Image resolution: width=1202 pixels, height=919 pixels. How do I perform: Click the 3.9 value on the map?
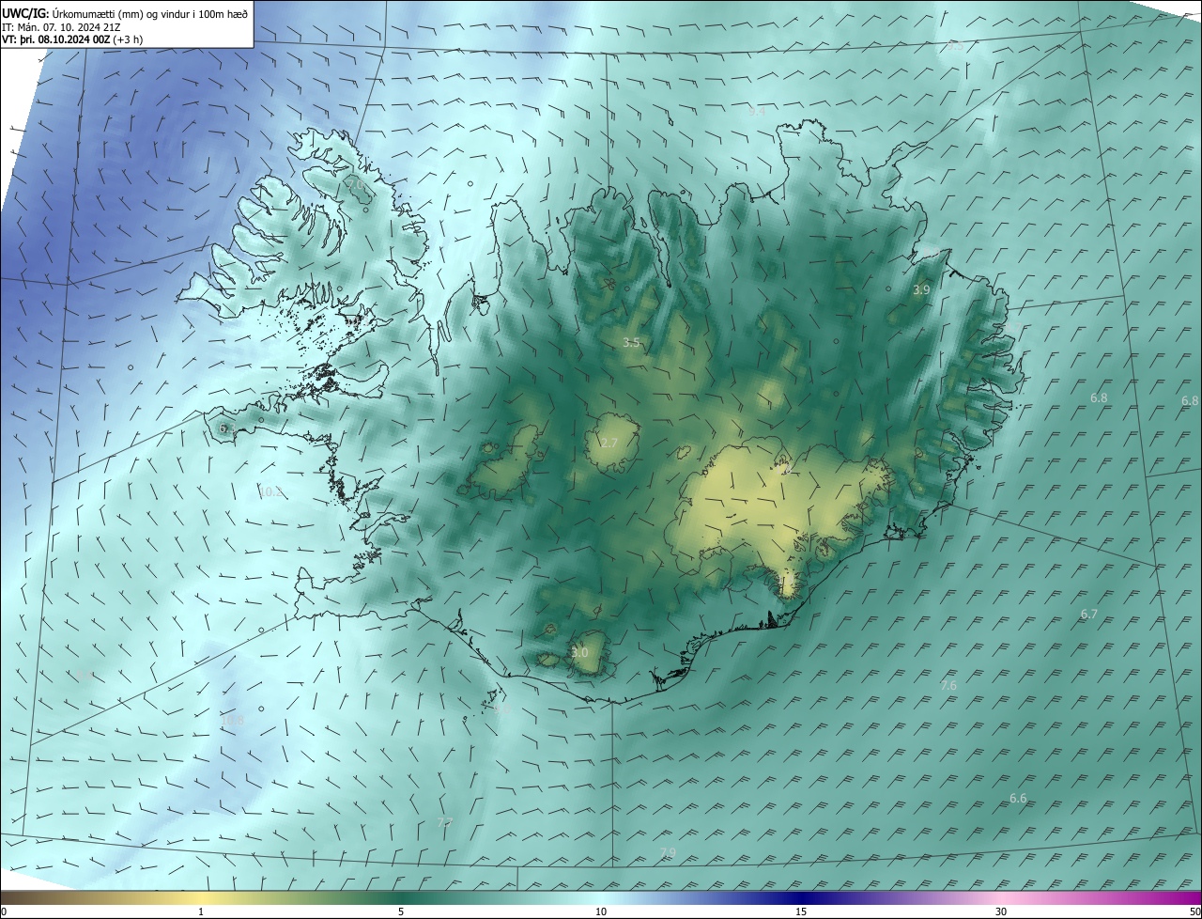921,290
